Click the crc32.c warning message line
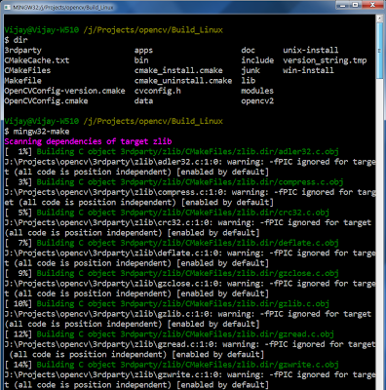Image resolution: width=386 pixels, height=390 pixels. point(188,222)
